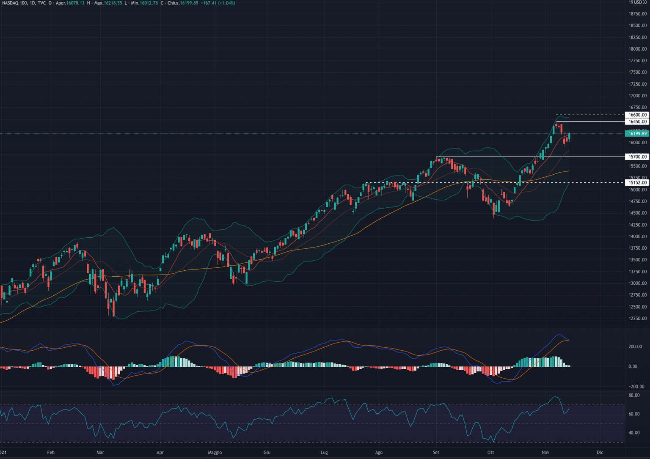Select the Maggio label on time axis
Image resolution: width=650 pixels, height=459 pixels.
pos(215,453)
